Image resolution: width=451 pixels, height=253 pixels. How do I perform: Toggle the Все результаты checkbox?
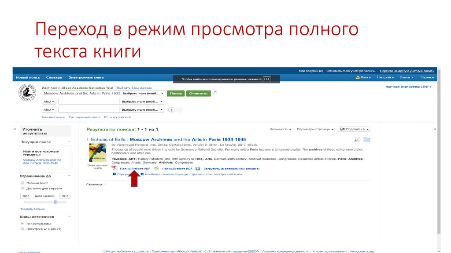tap(22, 224)
